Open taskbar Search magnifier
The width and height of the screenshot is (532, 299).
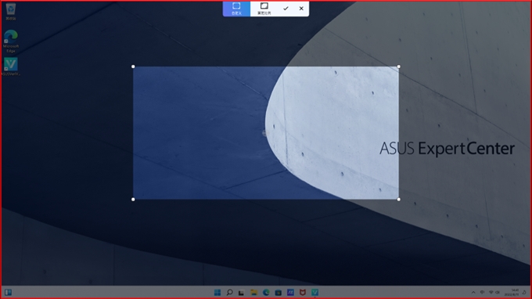229,292
